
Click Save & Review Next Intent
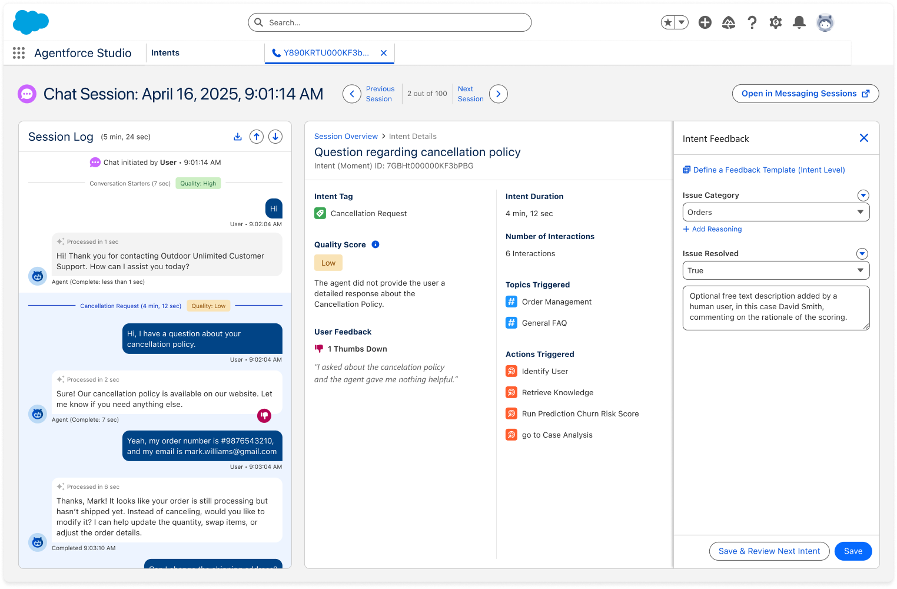coord(769,551)
